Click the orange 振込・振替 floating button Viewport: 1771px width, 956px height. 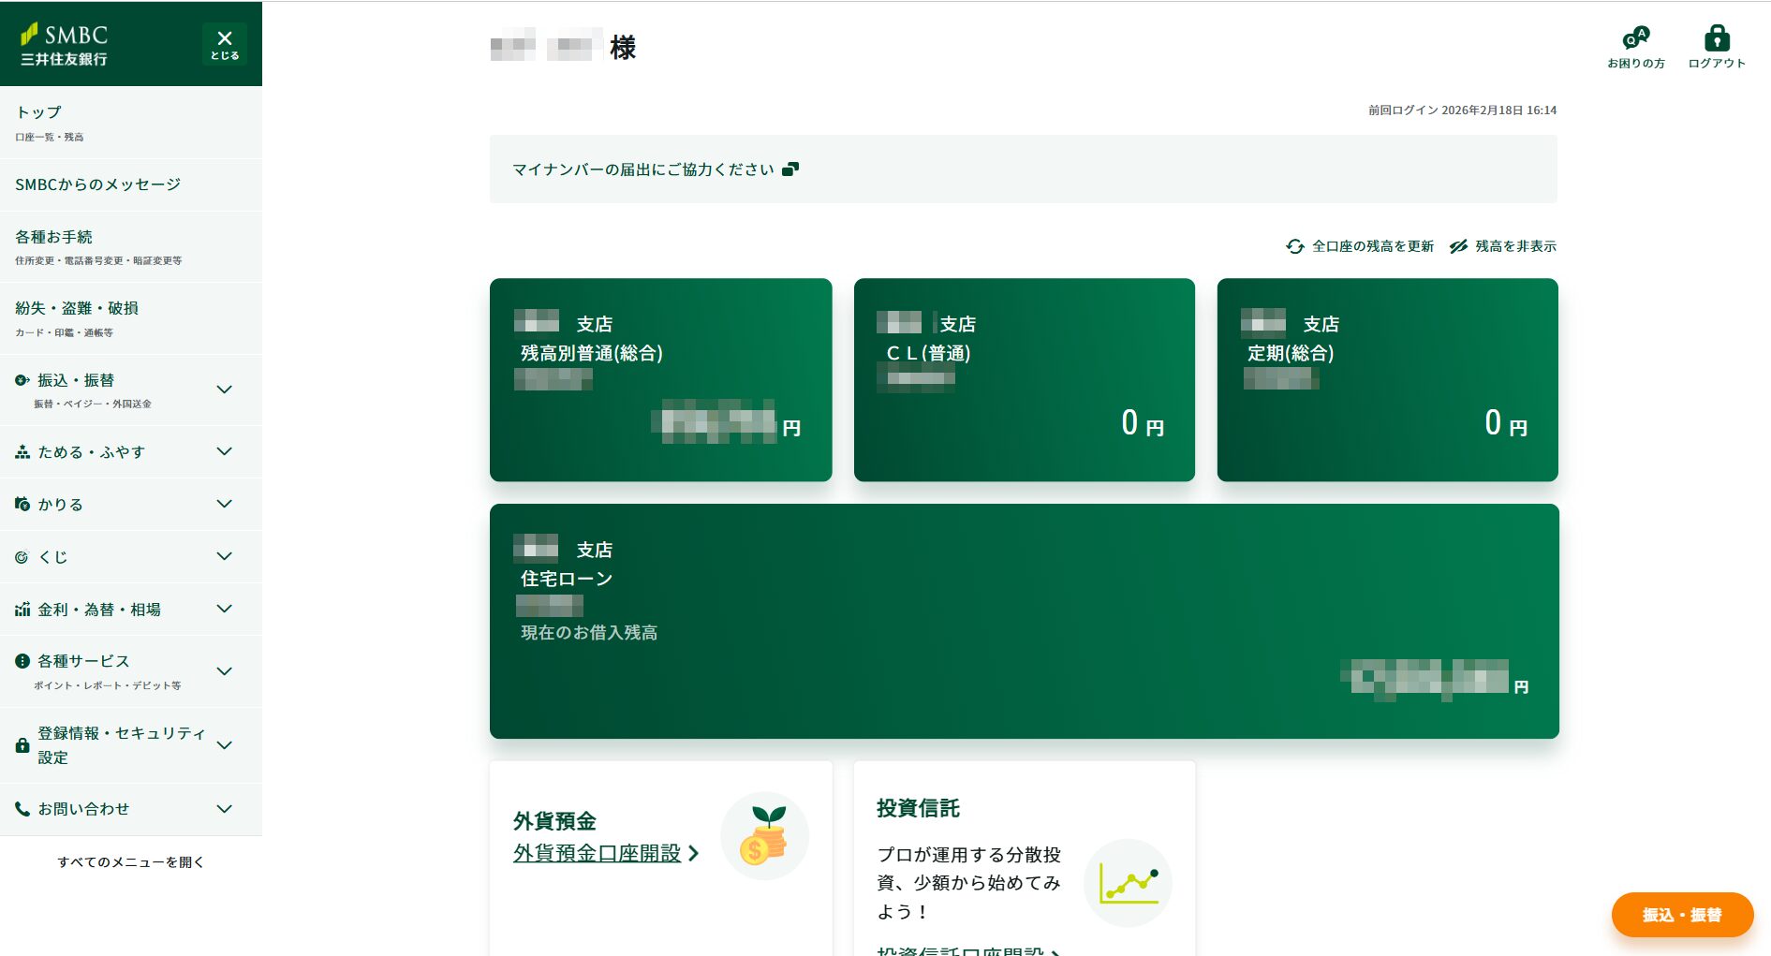pyautogui.click(x=1682, y=915)
